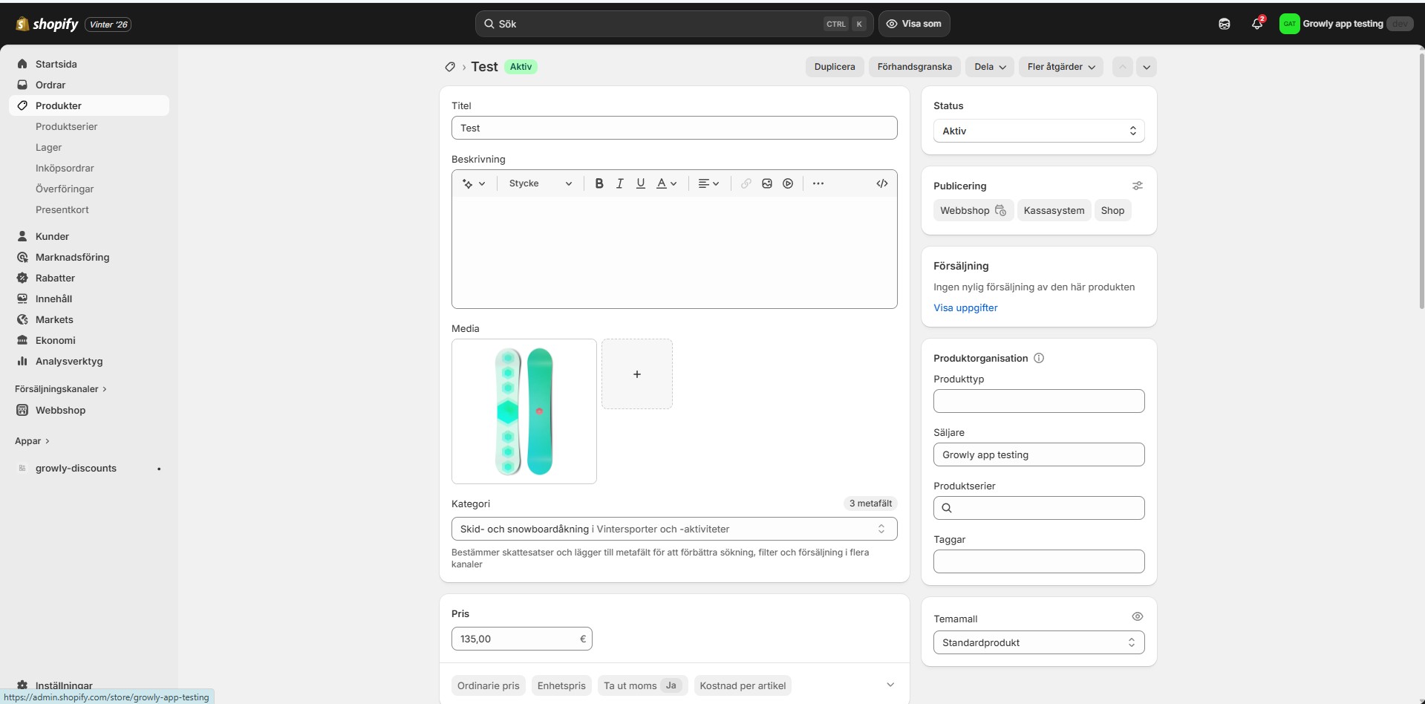Apply underline formatting to the description
Viewport: 1425px width, 704px height.
coord(641,183)
